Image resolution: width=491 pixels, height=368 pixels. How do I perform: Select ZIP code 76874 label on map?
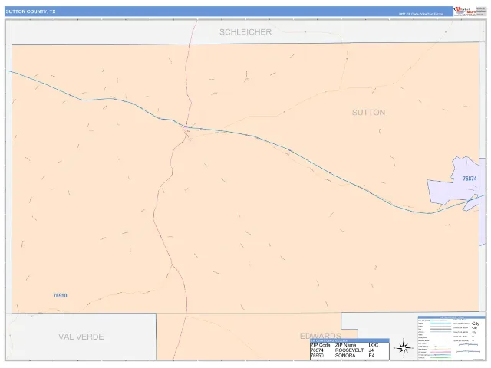470,179
